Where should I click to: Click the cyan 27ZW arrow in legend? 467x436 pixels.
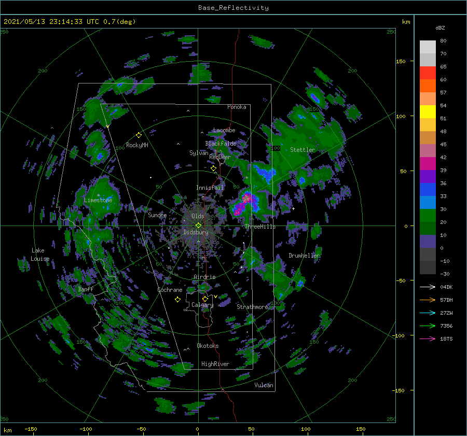[x=428, y=313]
